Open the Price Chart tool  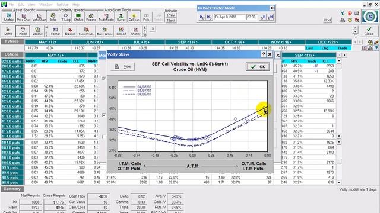(x=24, y=17)
